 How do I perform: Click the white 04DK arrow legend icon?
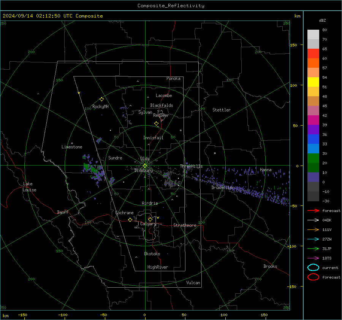click(x=313, y=220)
